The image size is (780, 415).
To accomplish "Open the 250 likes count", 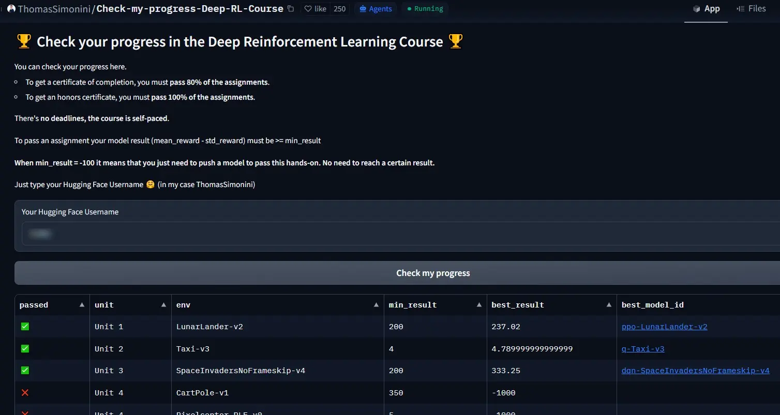I will point(340,9).
